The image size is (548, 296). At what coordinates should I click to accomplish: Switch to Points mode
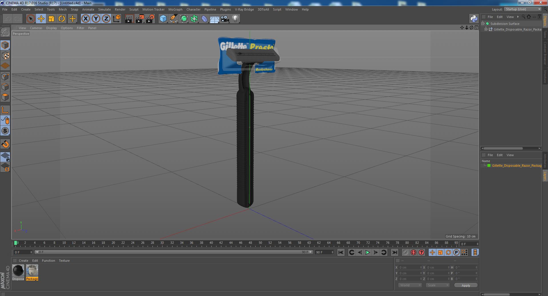click(x=5, y=76)
